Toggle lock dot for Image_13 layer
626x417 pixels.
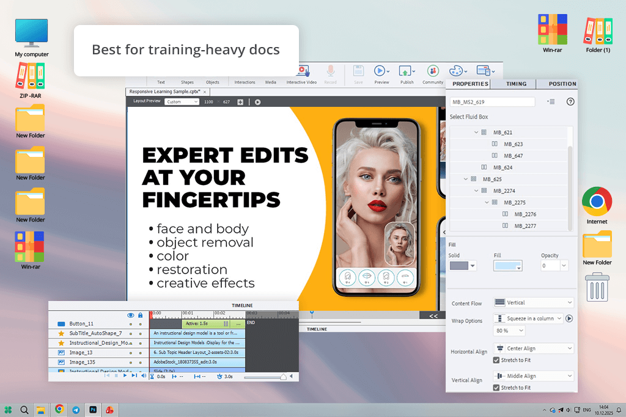(140, 353)
